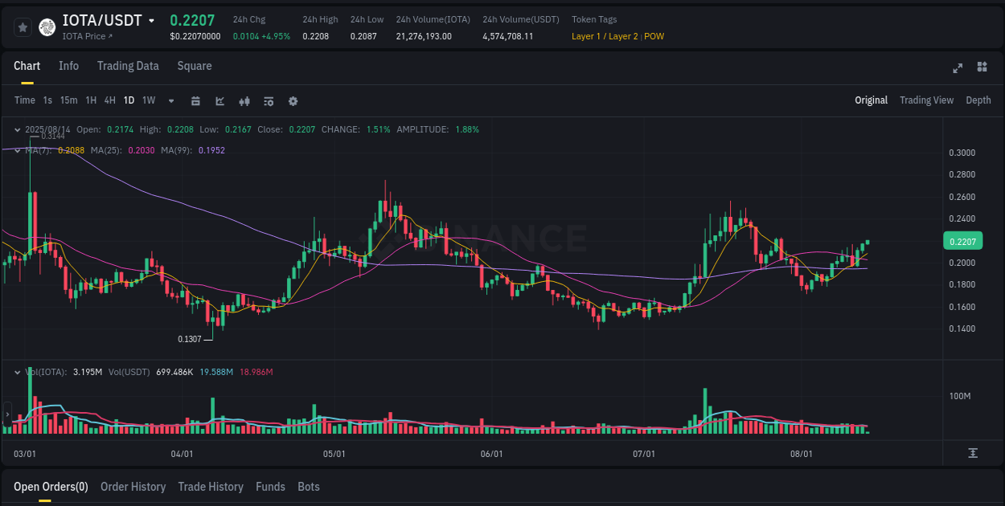Switch chart to Depth view
The image size is (1005, 506).
[978, 100]
